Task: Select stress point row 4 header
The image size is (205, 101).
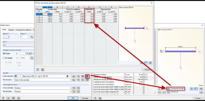Action: pos(39,21)
